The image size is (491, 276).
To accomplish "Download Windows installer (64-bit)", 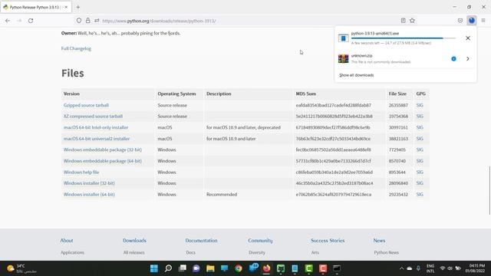I will tap(89, 194).
